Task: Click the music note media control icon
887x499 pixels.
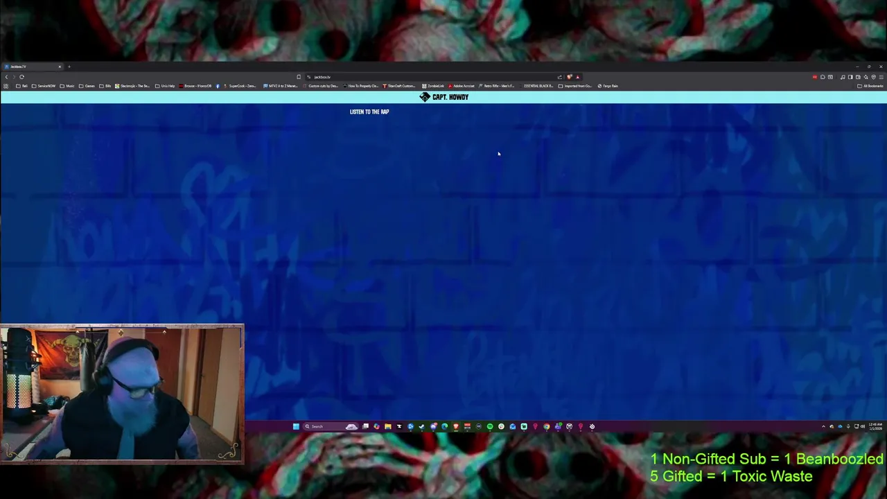Action: (x=843, y=77)
